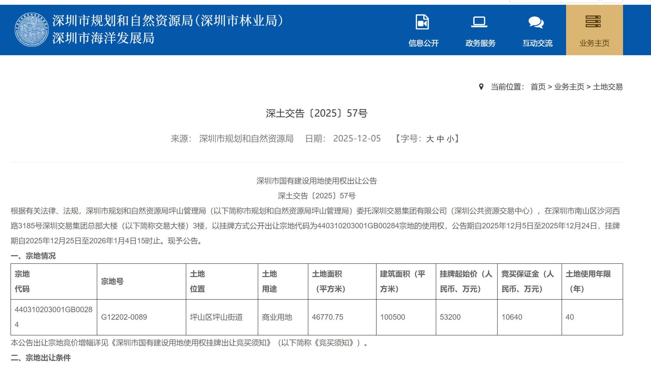Click the search button next to the search box
This screenshot has height=365, width=651.
point(612,1)
